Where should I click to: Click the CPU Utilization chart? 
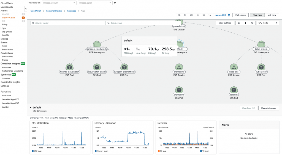(60, 137)
